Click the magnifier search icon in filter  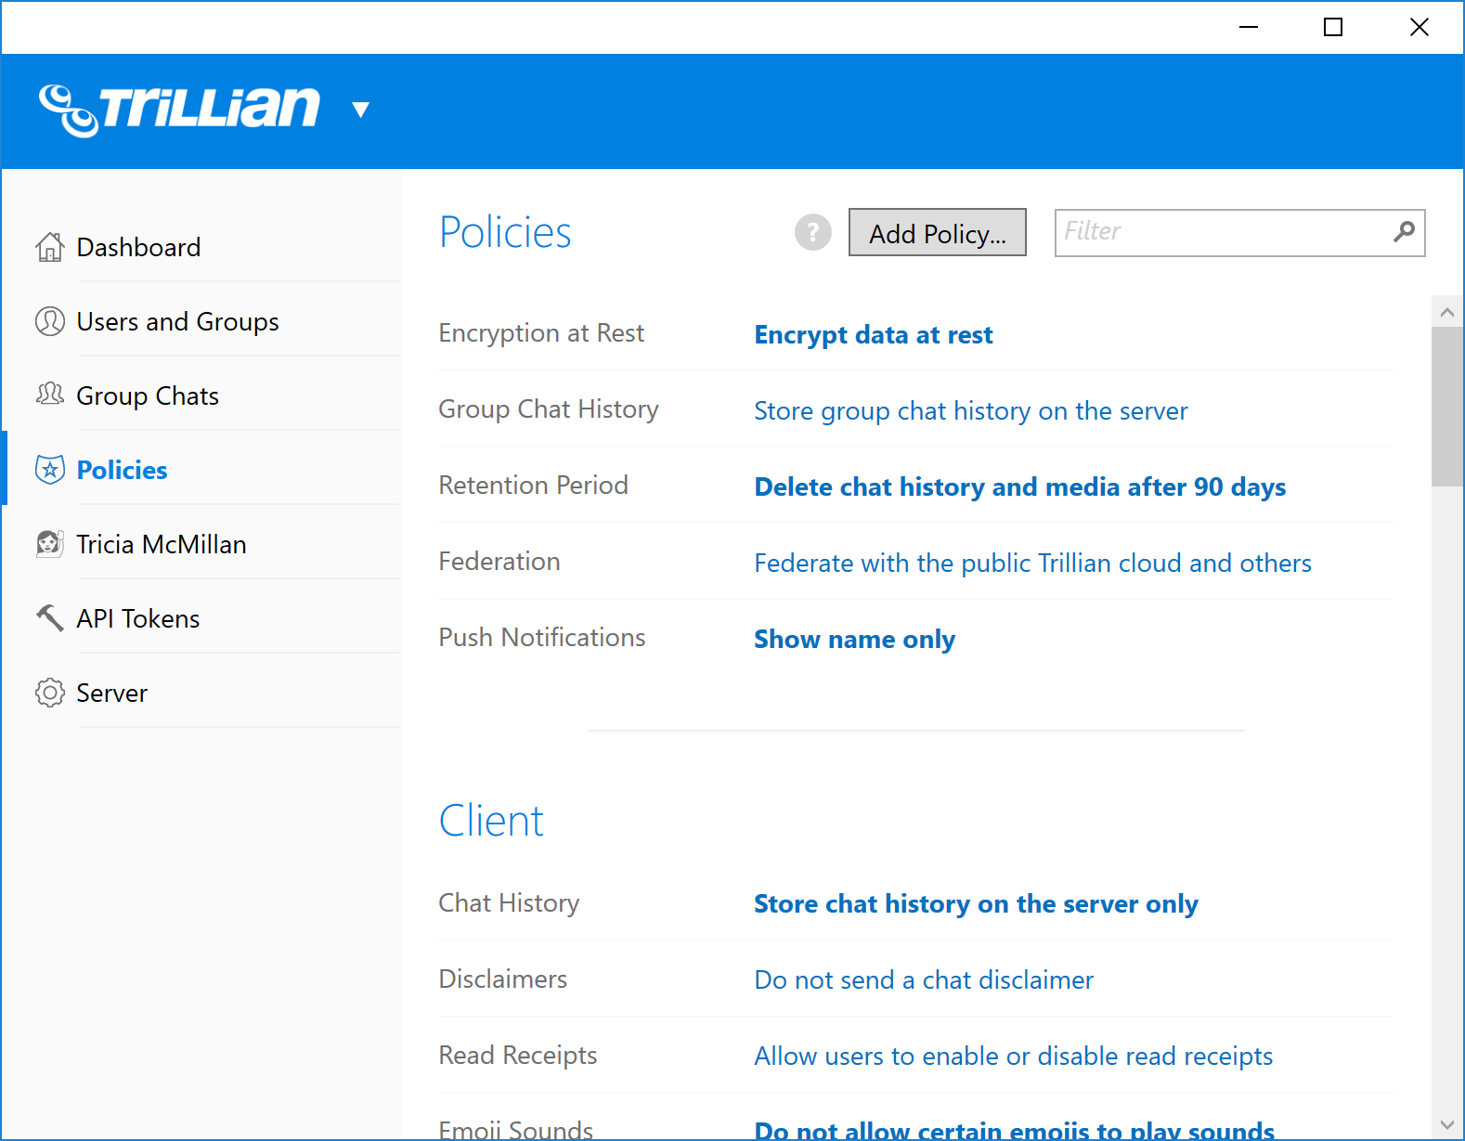1404,231
